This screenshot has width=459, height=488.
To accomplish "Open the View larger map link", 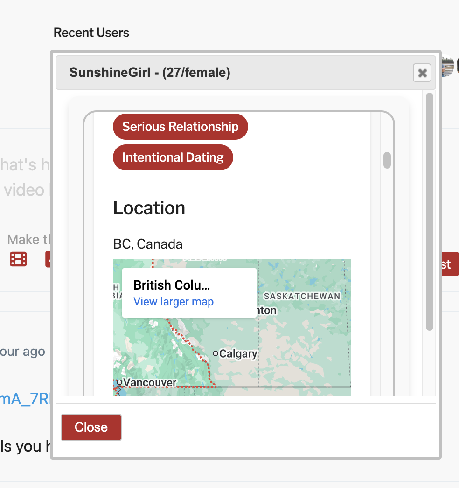I will click(x=174, y=302).
